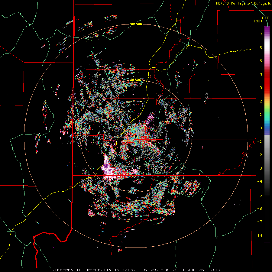Click the -1 value on the color scale

click(260, 141)
